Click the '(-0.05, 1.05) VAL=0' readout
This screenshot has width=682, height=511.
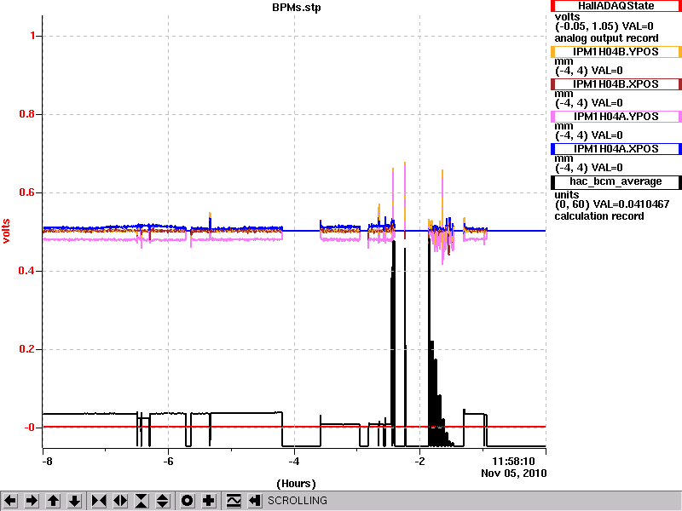click(604, 26)
